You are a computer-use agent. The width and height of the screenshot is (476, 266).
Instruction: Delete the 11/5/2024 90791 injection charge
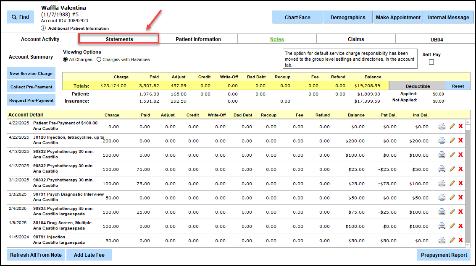[x=460, y=240]
